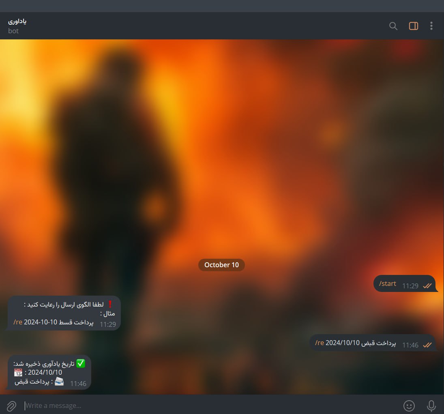Screen dimensions: 444x414
Task: Open search in this chat
Action: pyautogui.click(x=393, y=26)
